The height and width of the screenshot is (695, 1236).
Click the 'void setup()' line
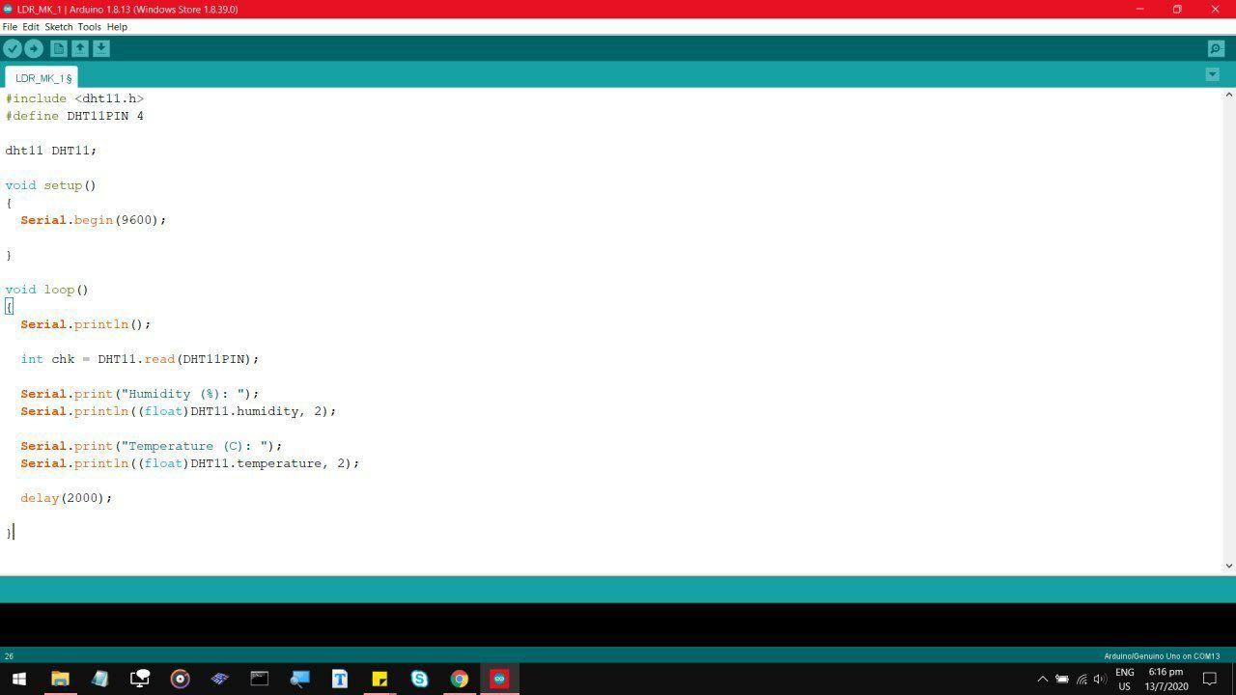click(51, 185)
